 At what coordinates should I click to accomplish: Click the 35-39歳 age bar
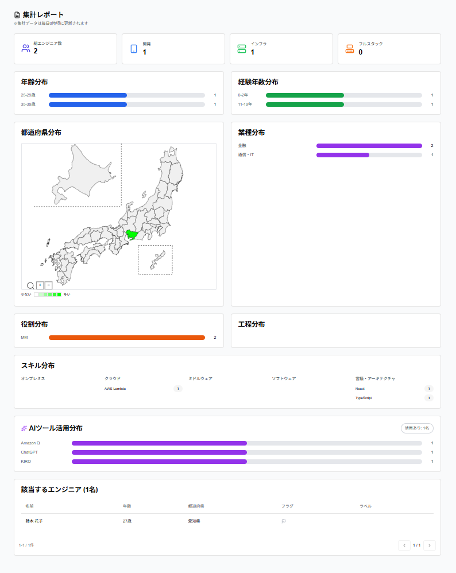coord(127,104)
